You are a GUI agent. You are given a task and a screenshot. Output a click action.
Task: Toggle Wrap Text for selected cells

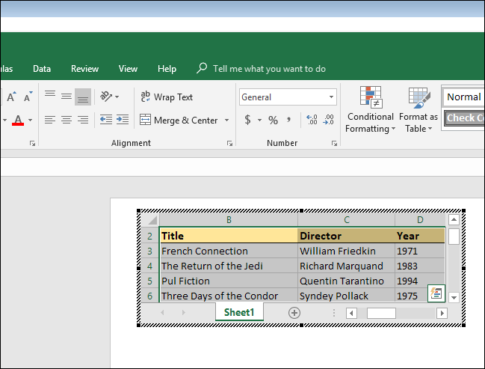click(166, 97)
